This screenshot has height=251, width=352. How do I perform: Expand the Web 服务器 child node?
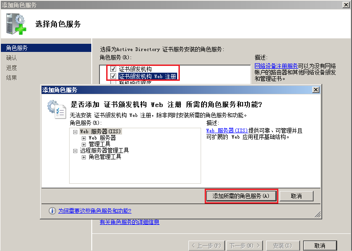[x=84, y=138]
